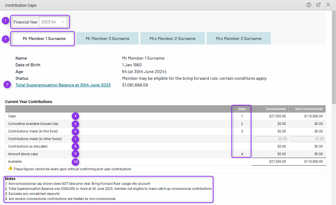
Task: Click annotation marker number 1
Action: tap(6, 21)
